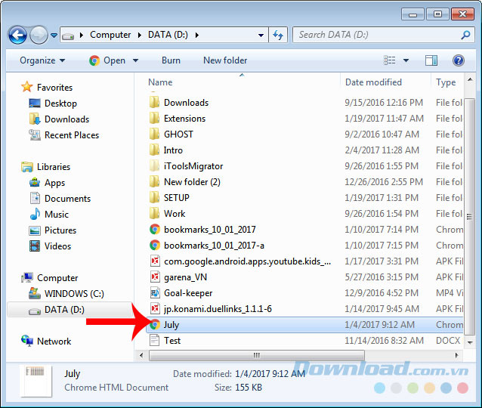Select the jp.konami.duellinks_1.1.1-6 APK icon

pos(155,309)
